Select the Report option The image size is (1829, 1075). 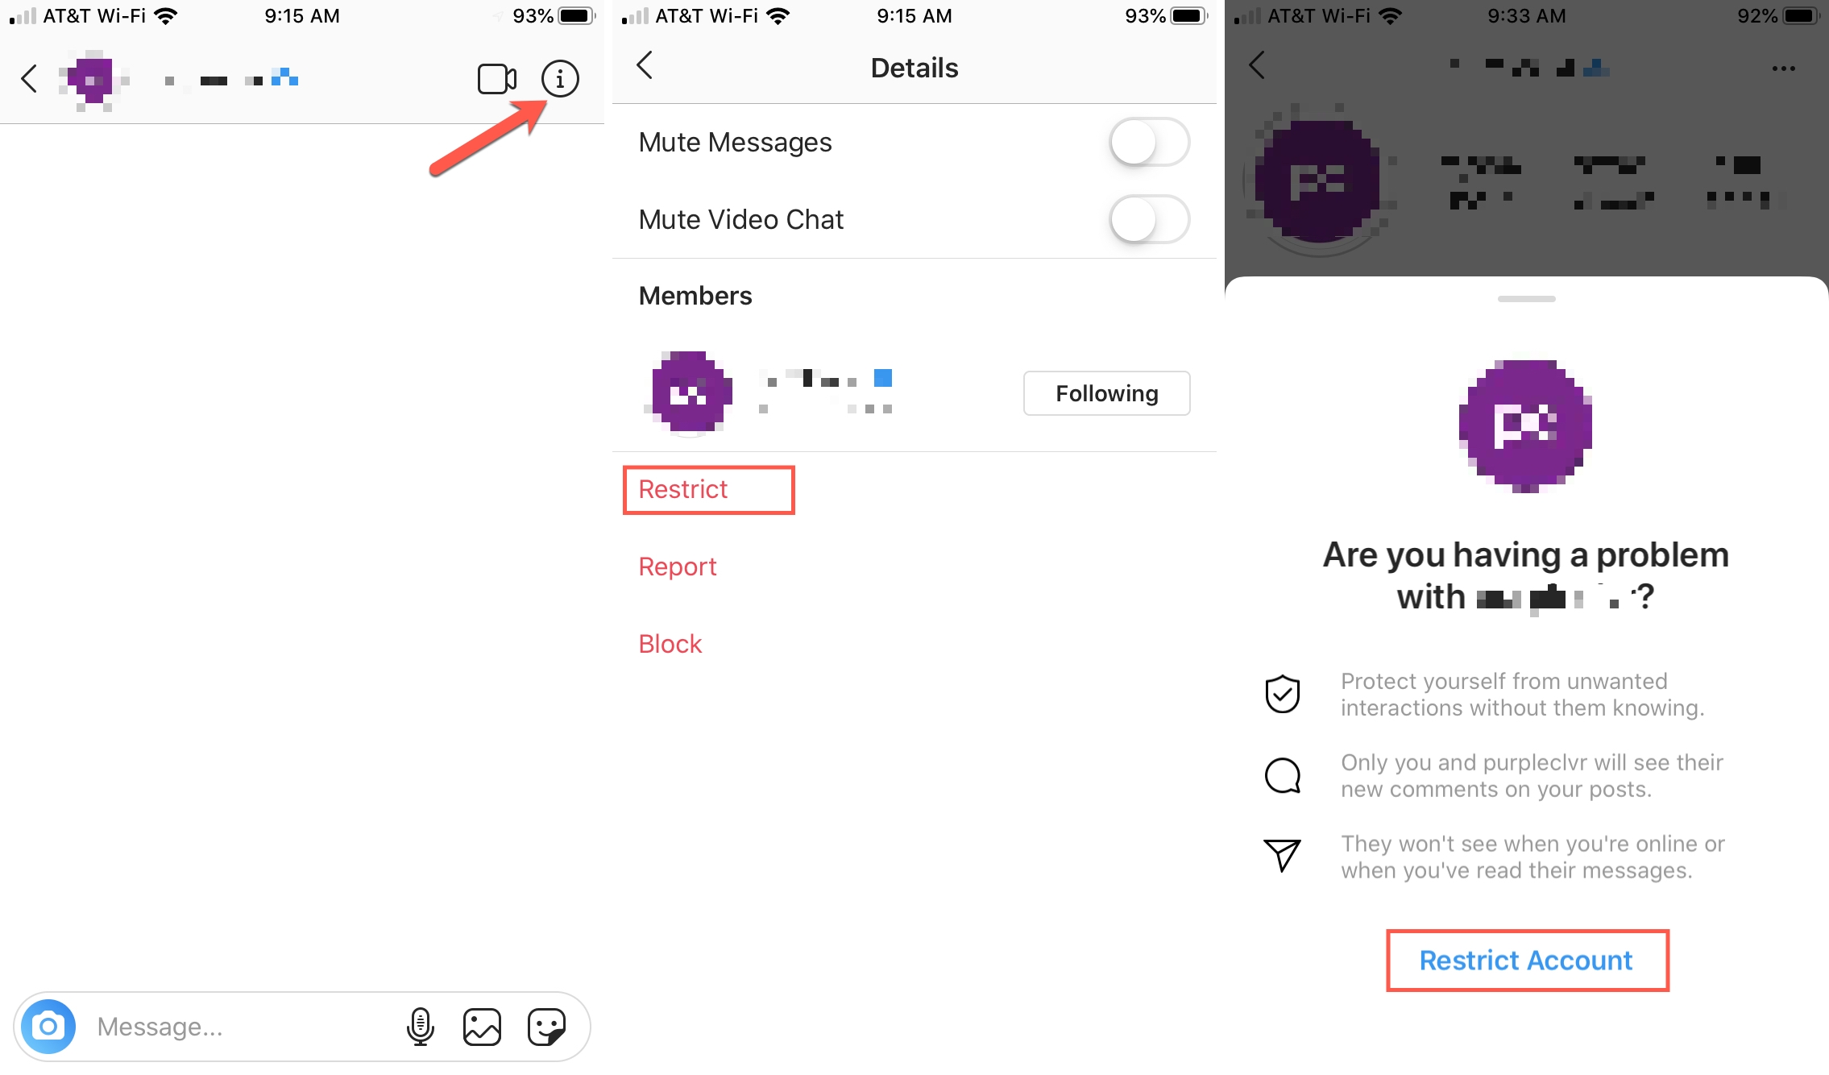point(677,567)
